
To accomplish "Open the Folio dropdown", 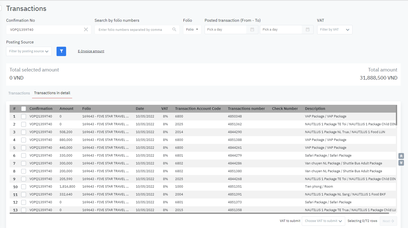I will pos(192,30).
